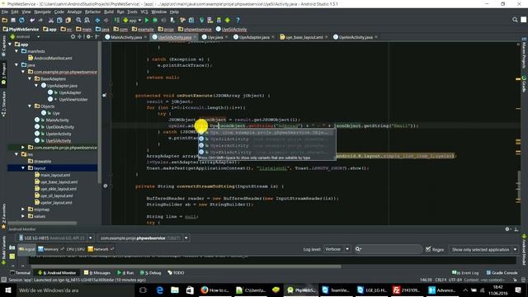Screen dimensions: 528x297
Task: Click the Paste toolbar icon
Action: click(68, 20)
